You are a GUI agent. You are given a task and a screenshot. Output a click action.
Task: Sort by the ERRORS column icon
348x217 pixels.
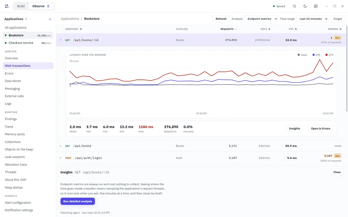click(340, 29)
